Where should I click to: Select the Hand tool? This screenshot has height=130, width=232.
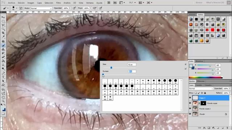click(3, 97)
